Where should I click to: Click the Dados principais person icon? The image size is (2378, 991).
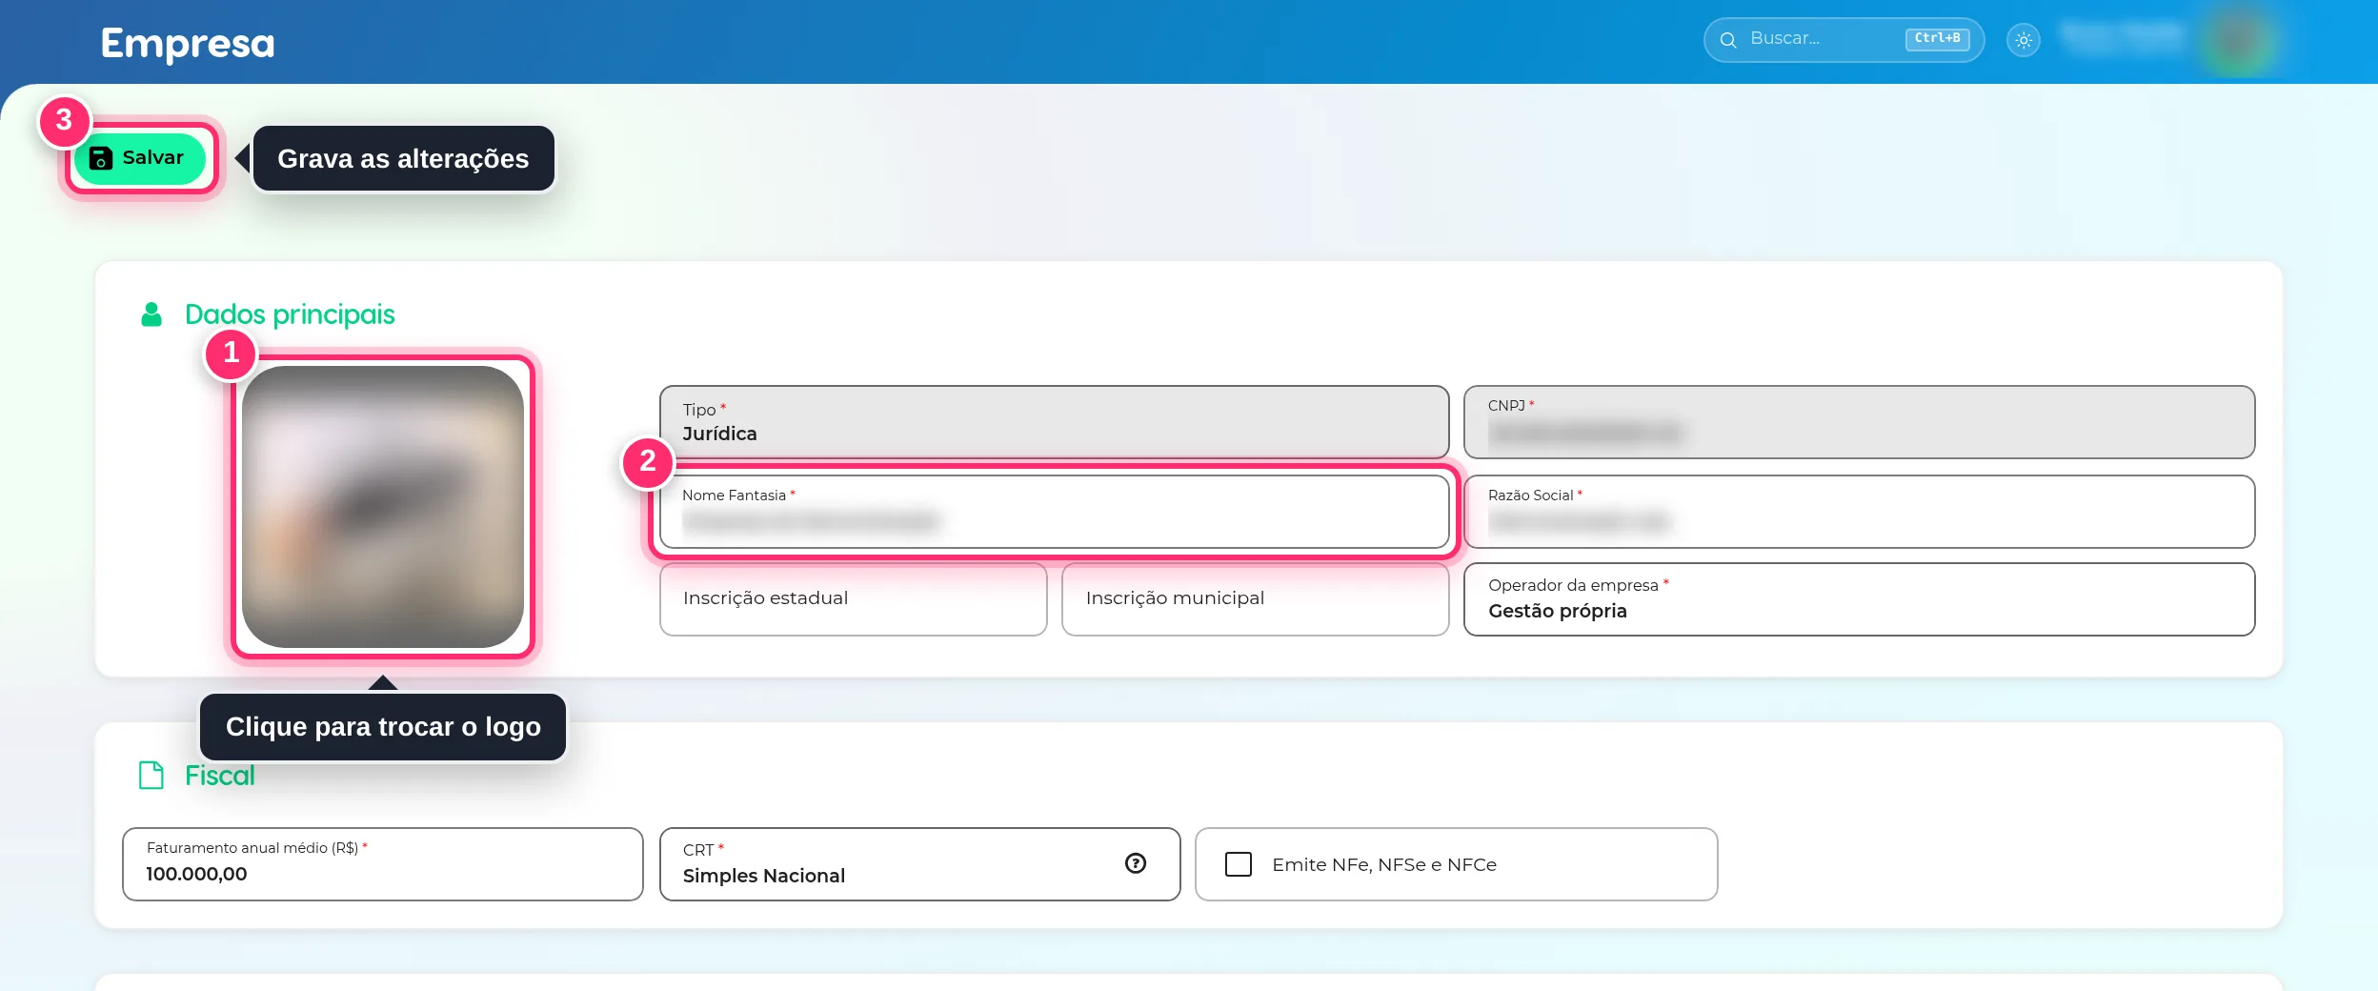[x=151, y=314]
